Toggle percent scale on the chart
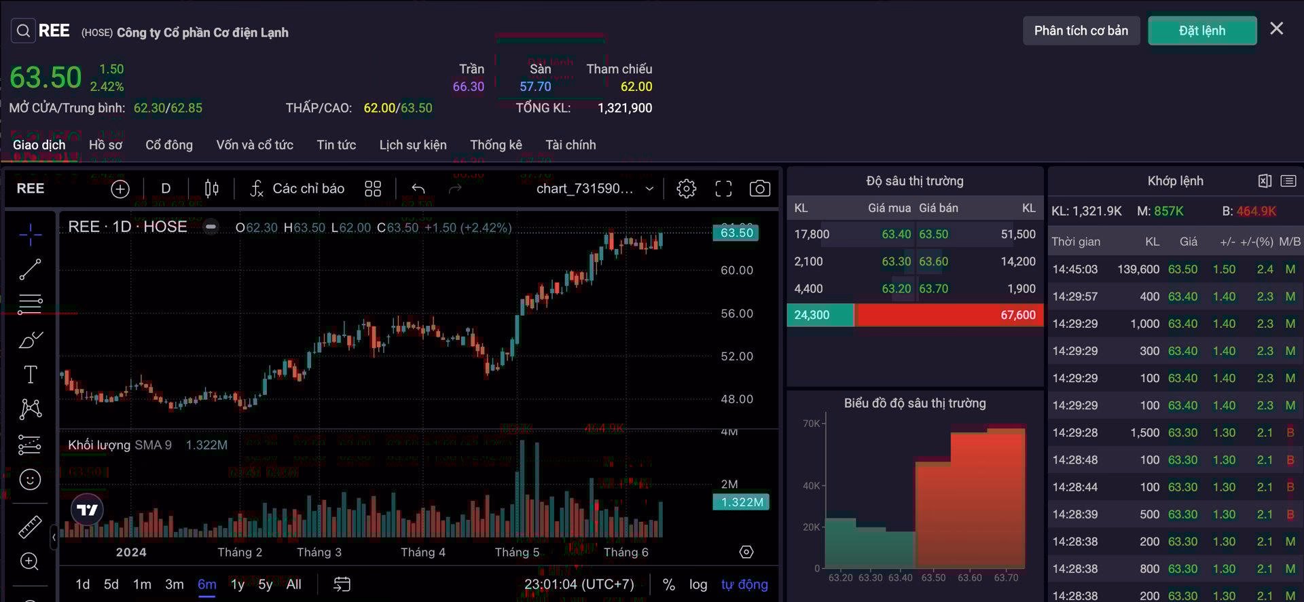 point(669,584)
